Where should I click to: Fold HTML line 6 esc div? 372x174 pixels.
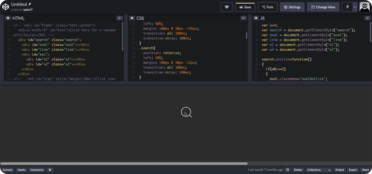point(12,54)
